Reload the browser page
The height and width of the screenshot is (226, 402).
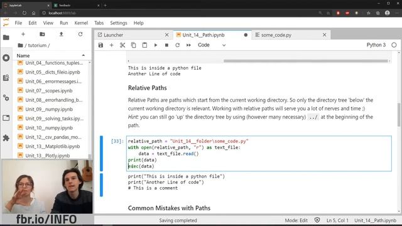[24, 13]
